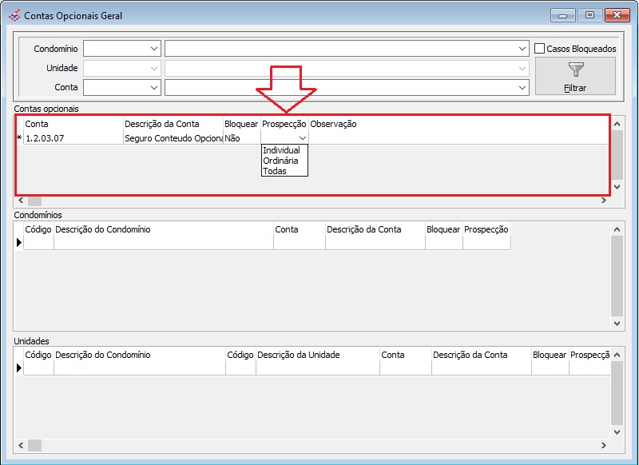Click the Filtrar funnel button
The height and width of the screenshot is (465, 639).
click(x=574, y=77)
